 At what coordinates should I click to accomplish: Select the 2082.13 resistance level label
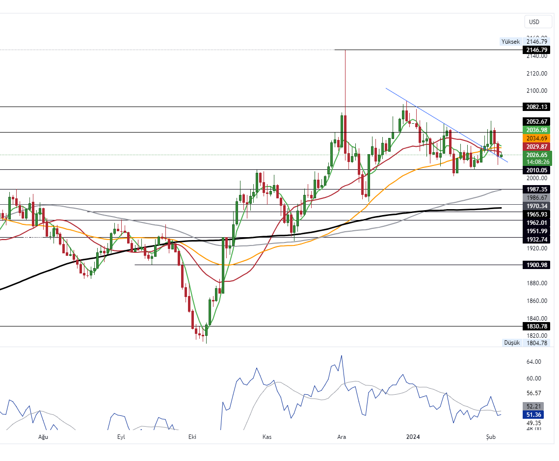(x=536, y=107)
